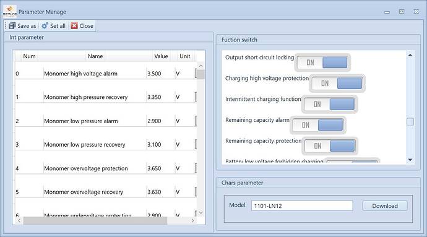Image resolution: width=427 pixels, height=237 pixels.
Task: Minimize the Parameter Manage window
Action: click(387, 12)
